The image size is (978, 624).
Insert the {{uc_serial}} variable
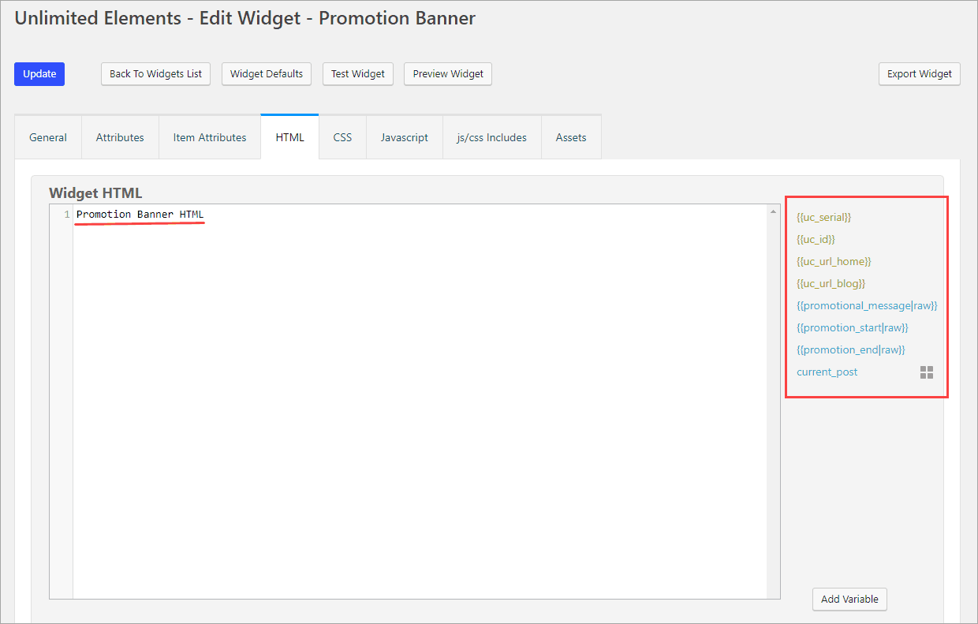(x=824, y=217)
